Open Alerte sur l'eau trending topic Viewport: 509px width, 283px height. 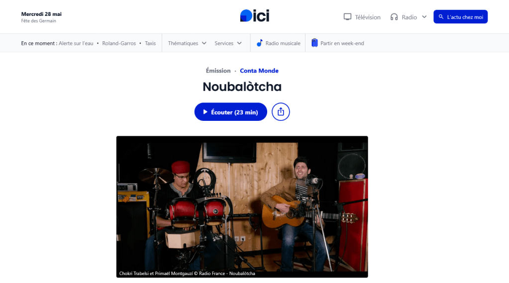76,43
